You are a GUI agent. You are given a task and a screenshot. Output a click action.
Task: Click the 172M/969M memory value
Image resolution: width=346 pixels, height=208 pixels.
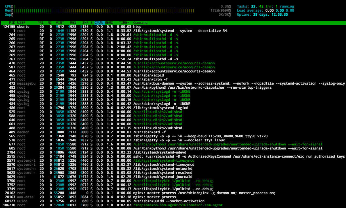[x=220, y=10]
